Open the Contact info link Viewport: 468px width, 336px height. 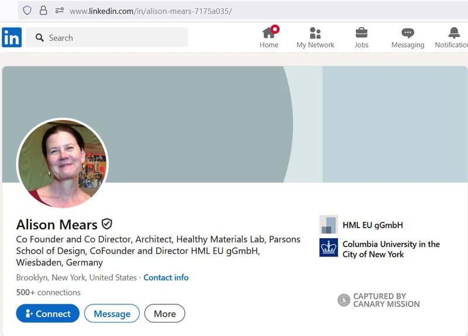click(166, 277)
